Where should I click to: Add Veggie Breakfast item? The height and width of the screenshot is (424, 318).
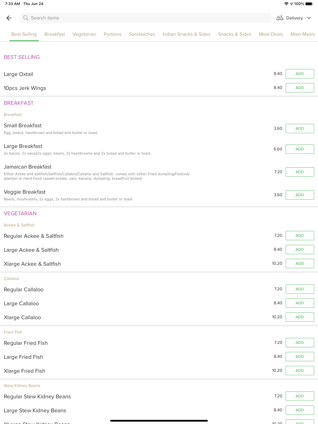[x=300, y=195]
